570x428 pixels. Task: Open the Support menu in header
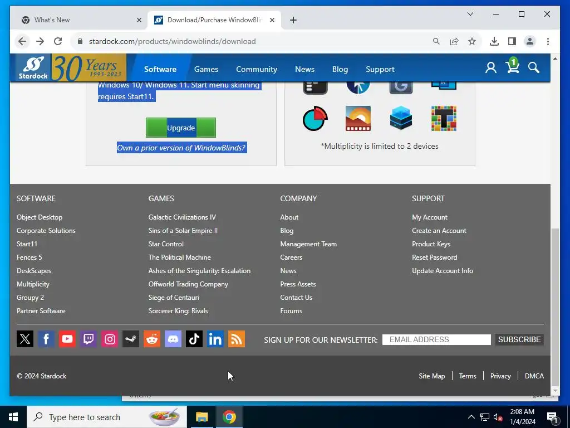pyautogui.click(x=380, y=69)
